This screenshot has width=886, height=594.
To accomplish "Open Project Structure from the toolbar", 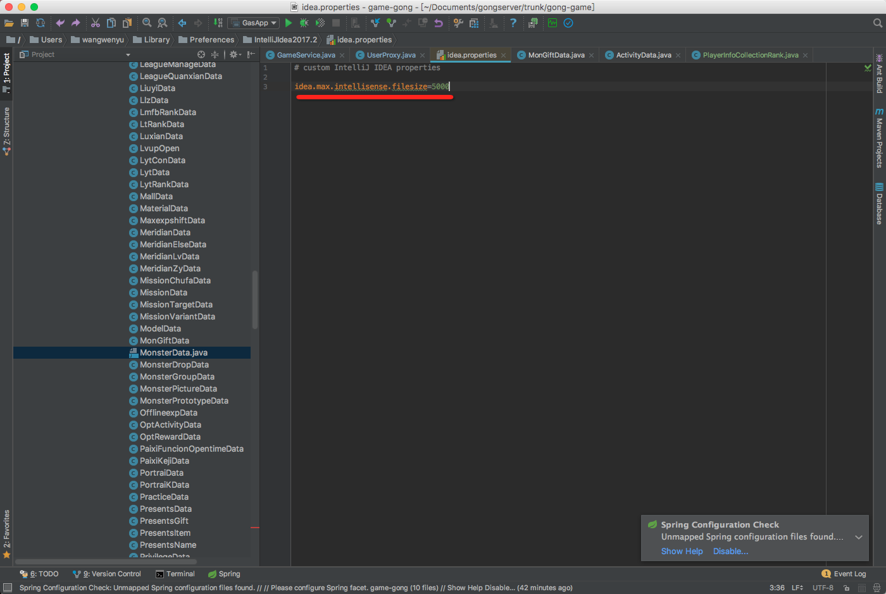I will tap(473, 23).
